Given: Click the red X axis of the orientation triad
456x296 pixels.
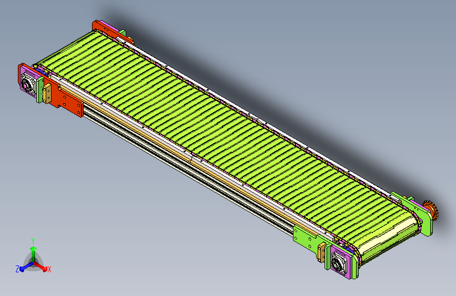Looking at the screenshot, I should pos(40,266).
